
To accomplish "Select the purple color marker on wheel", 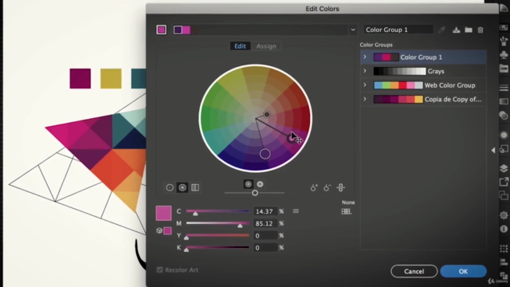I will (265, 154).
